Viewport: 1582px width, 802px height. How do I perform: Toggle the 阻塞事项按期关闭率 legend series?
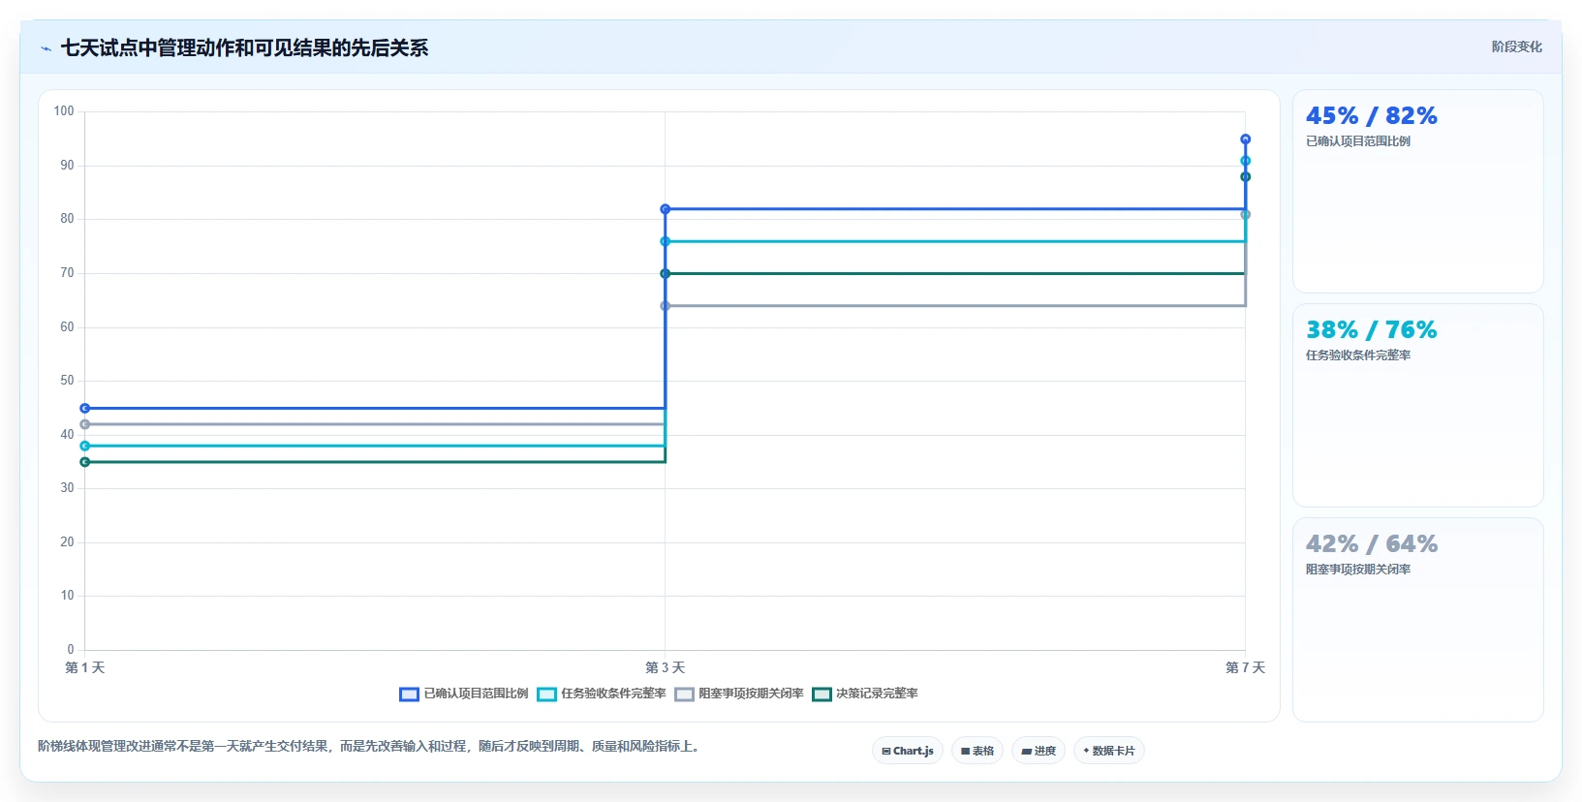tap(739, 694)
